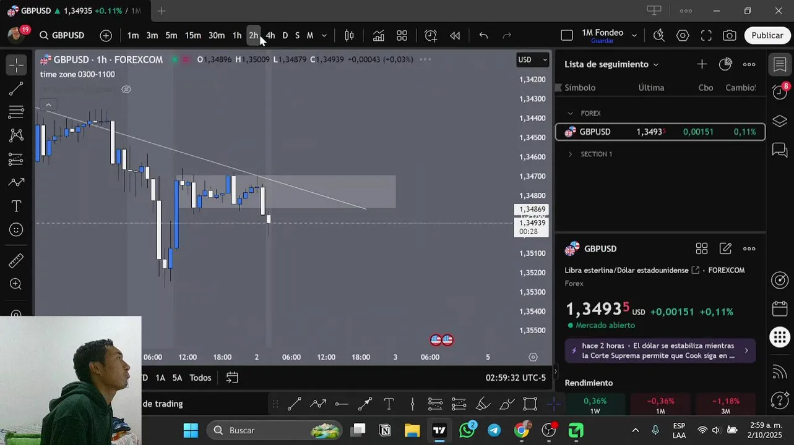The height and width of the screenshot is (445, 794).
Task: Take a chart snapshot with camera icon
Action: pos(730,36)
